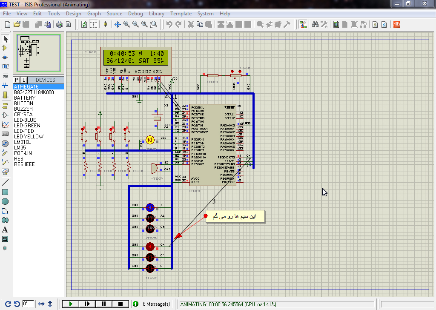436x310 pixels.
Task: Select LM35 in the devices list
Action: [20, 148]
